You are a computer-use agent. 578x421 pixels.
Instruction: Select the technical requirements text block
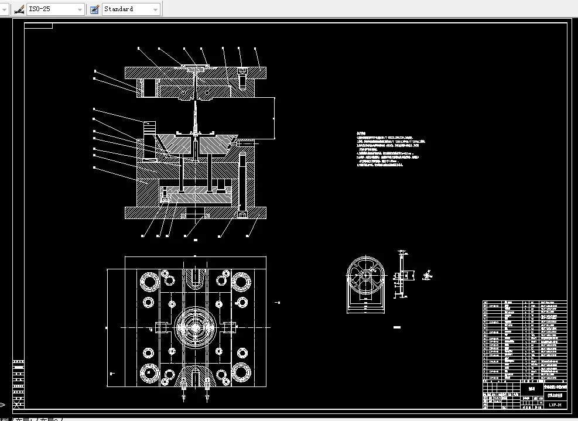[x=391, y=149]
